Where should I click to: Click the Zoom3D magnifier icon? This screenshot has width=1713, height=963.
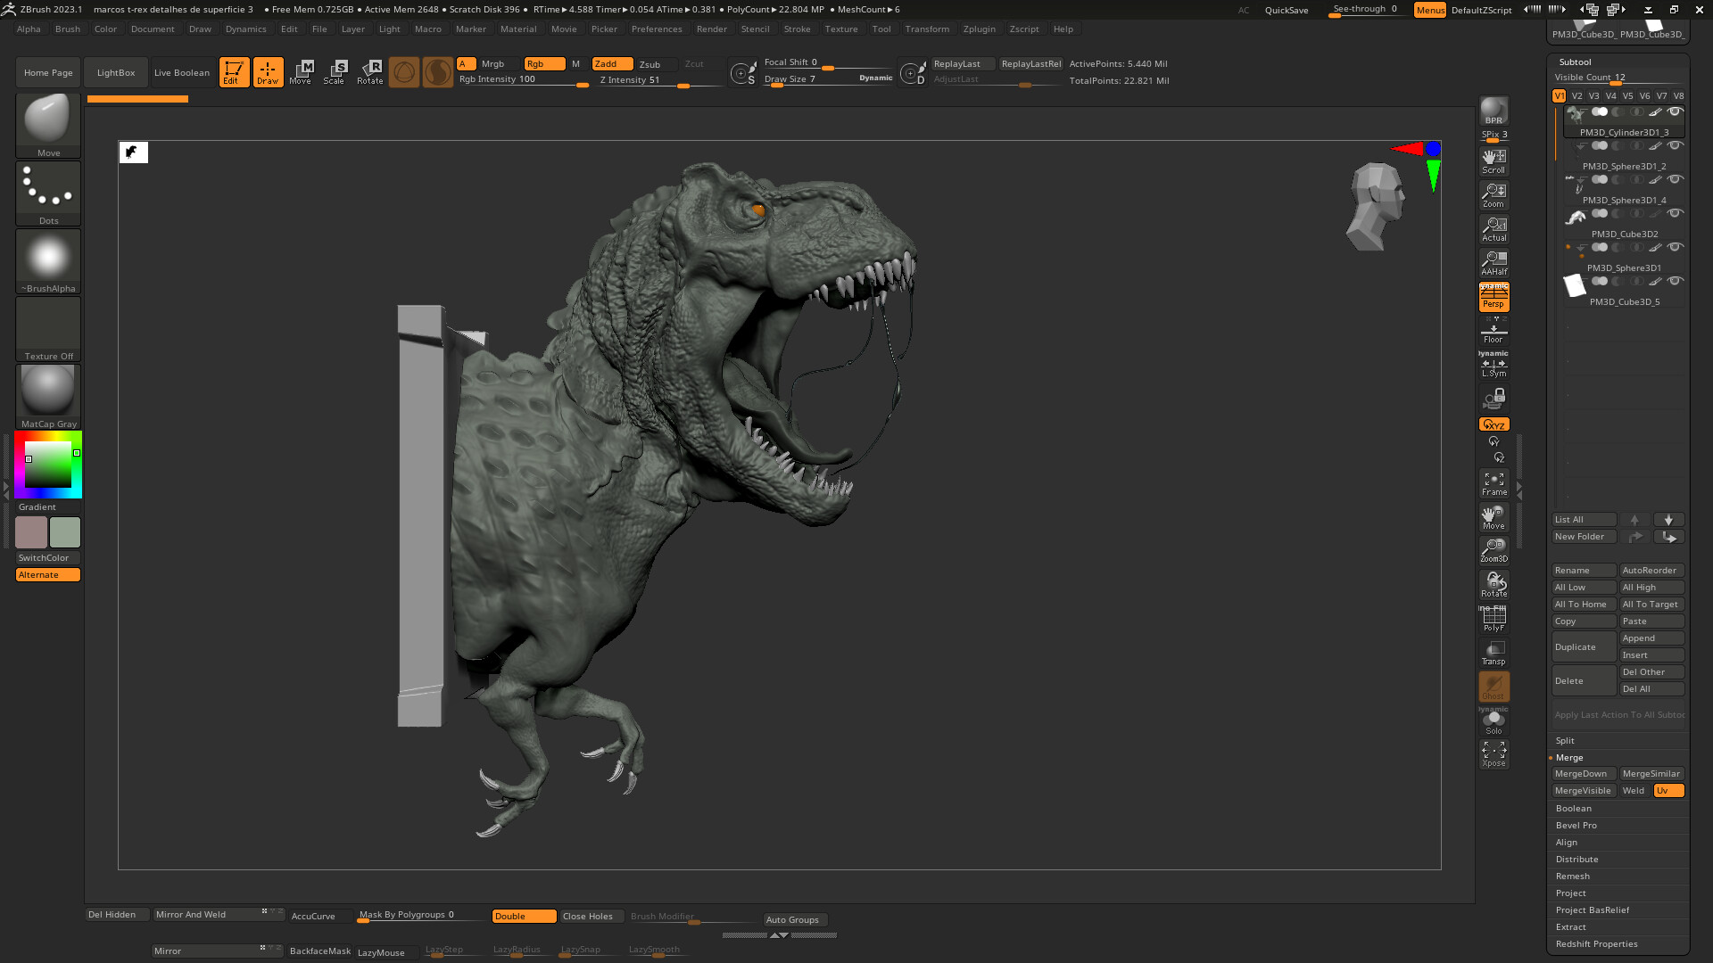tap(1494, 548)
